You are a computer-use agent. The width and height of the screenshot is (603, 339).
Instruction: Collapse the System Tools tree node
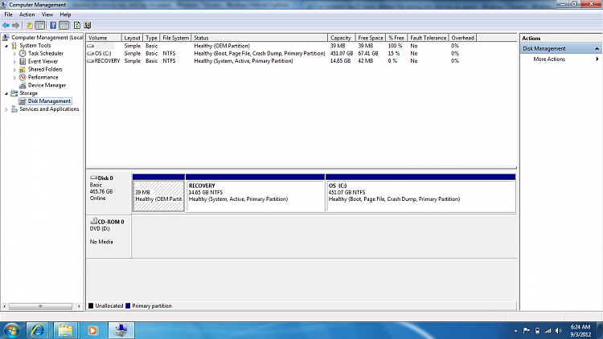tap(6, 46)
